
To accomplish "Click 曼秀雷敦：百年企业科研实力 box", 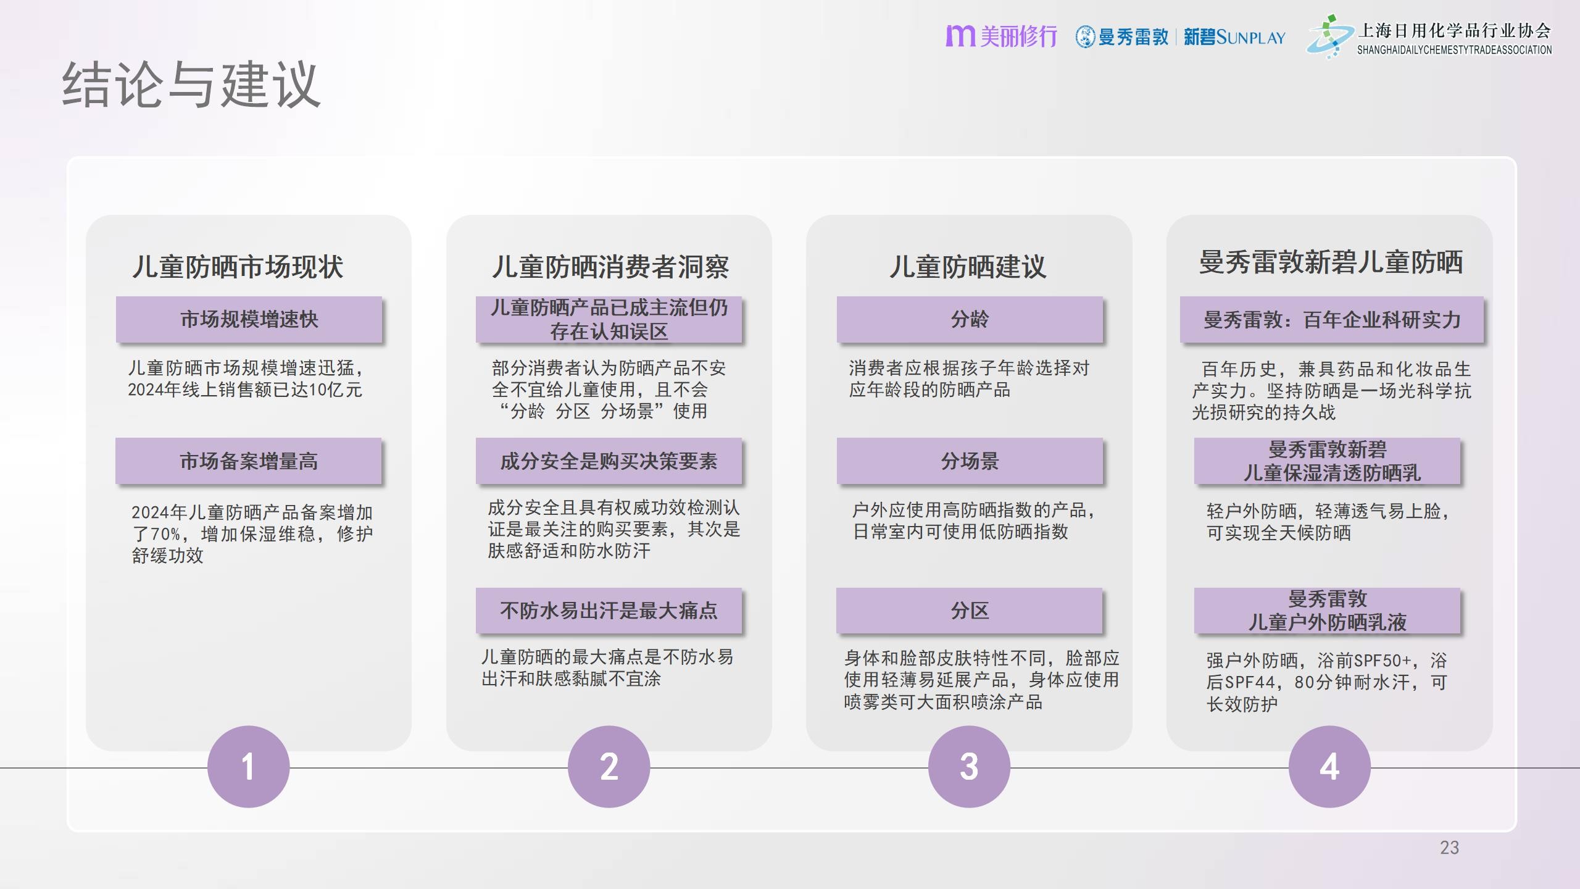I will coord(1331,319).
